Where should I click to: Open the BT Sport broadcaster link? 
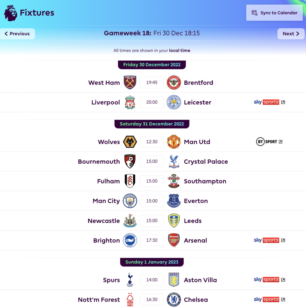(x=269, y=142)
